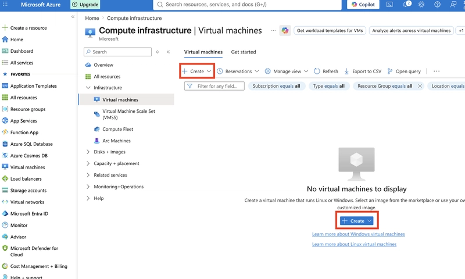465x279 pixels.
Task: Open Compute Fleet menu item
Action: click(118, 129)
